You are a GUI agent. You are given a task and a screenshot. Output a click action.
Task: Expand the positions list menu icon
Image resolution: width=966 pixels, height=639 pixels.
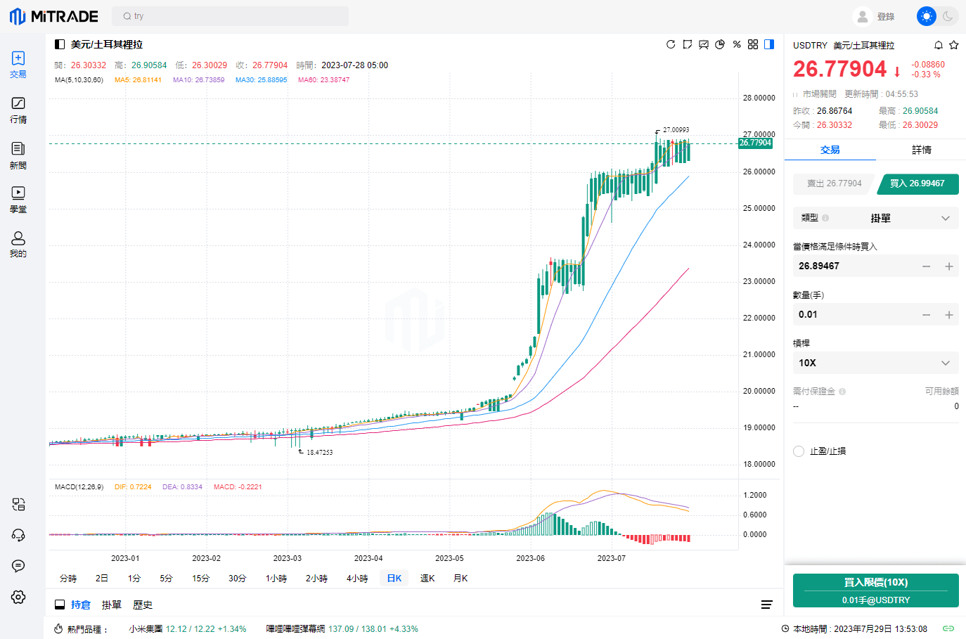[x=767, y=605]
